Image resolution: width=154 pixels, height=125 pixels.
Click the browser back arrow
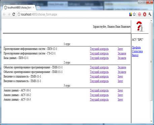pyautogui.click(x=4, y=14)
